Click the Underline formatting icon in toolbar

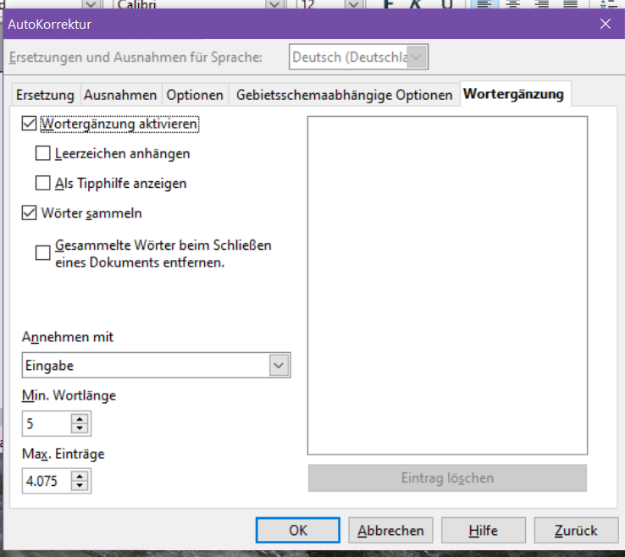pyautogui.click(x=446, y=4)
